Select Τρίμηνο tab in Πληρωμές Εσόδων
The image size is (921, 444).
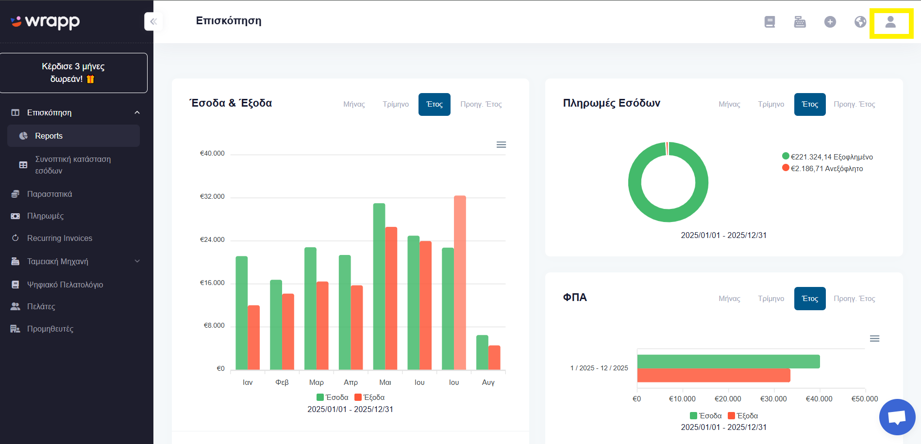tap(771, 104)
